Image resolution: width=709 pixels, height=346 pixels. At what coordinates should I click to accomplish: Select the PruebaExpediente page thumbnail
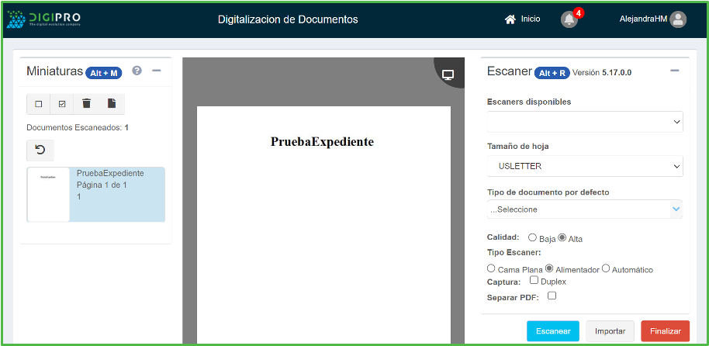point(96,194)
